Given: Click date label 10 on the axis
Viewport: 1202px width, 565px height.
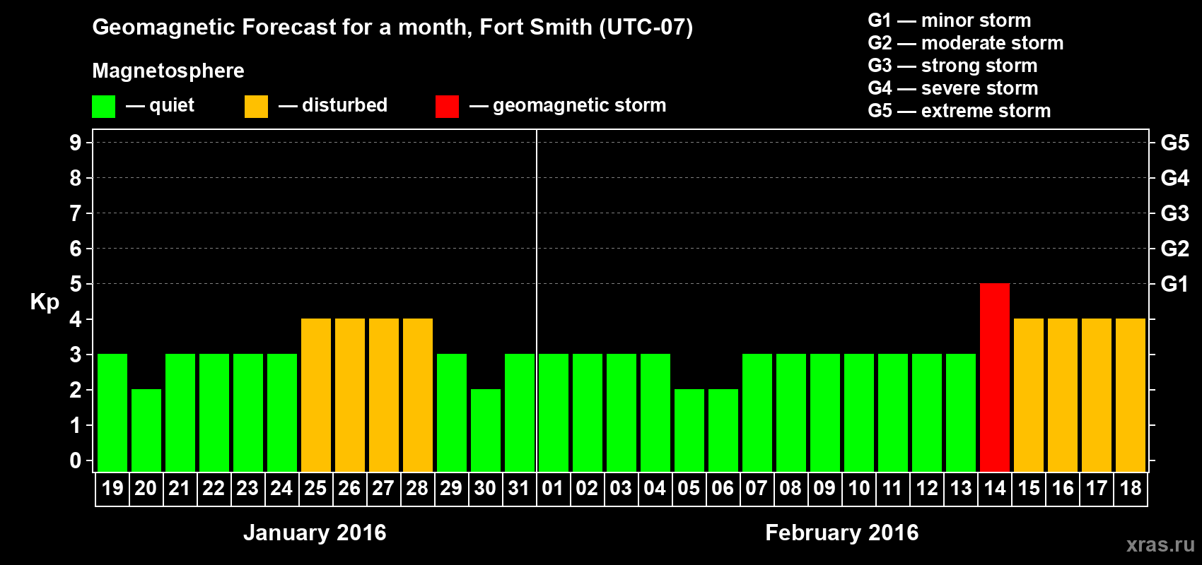Looking at the screenshot, I should [x=859, y=489].
